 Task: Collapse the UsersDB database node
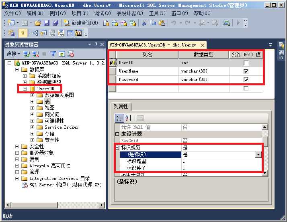click(25, 89)
